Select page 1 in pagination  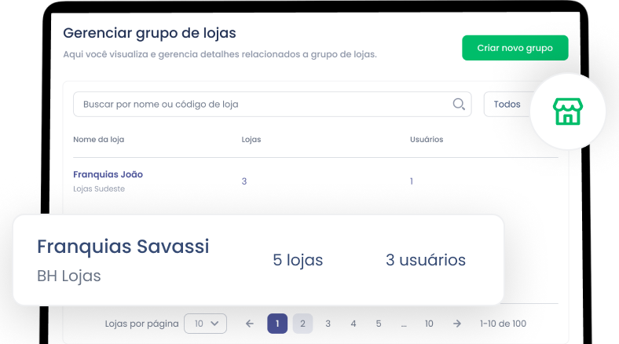(x=277, y=324)
